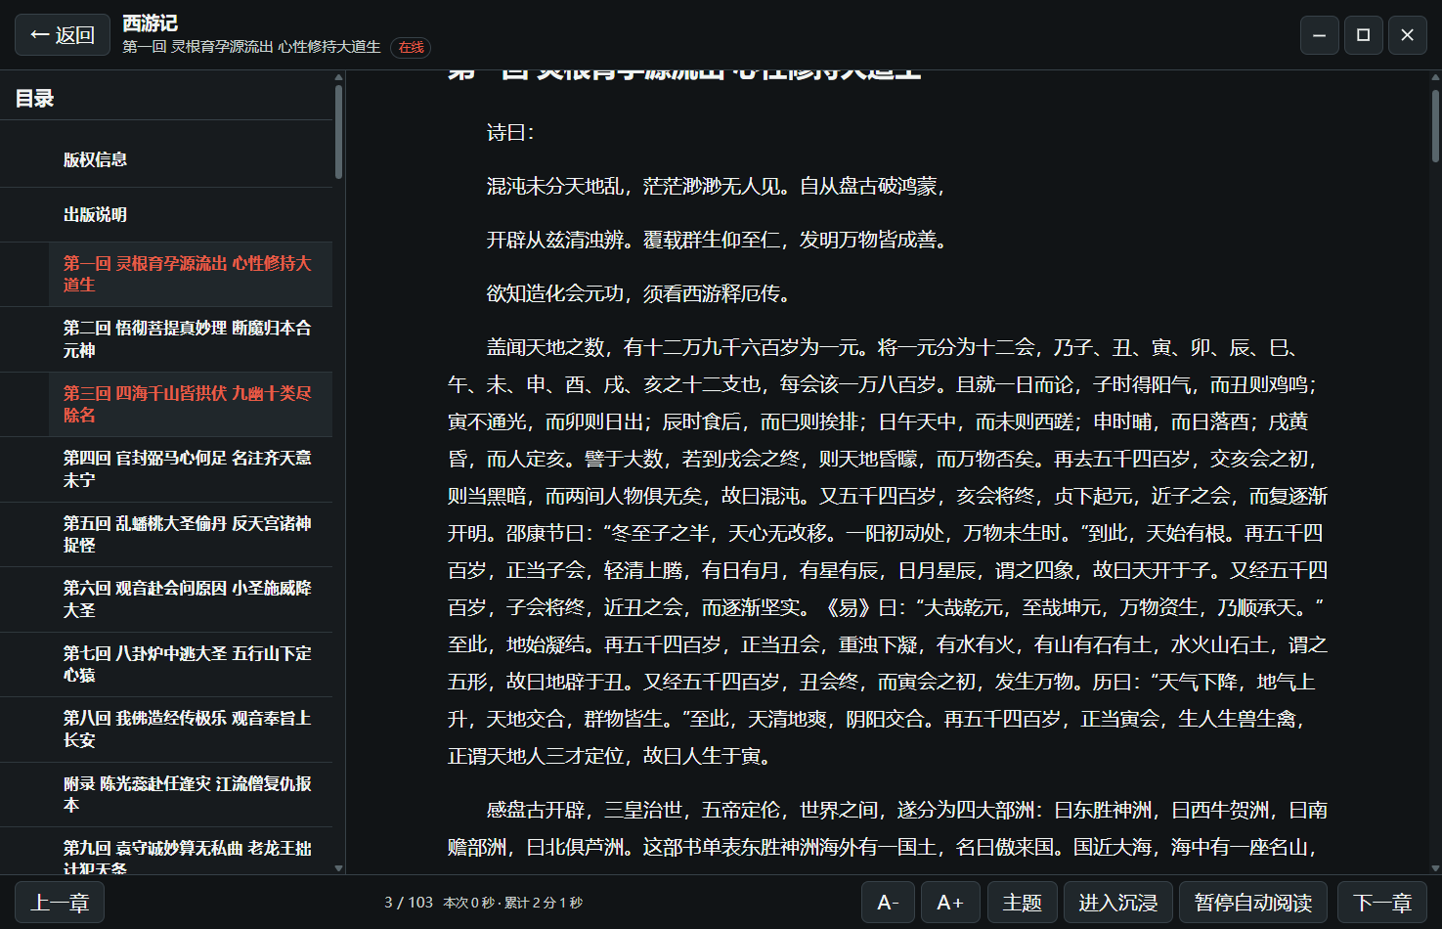This screenshot has width=1442, height=929.
Task: Click the contents list scroll-up arrow
Action: point(339,77)
